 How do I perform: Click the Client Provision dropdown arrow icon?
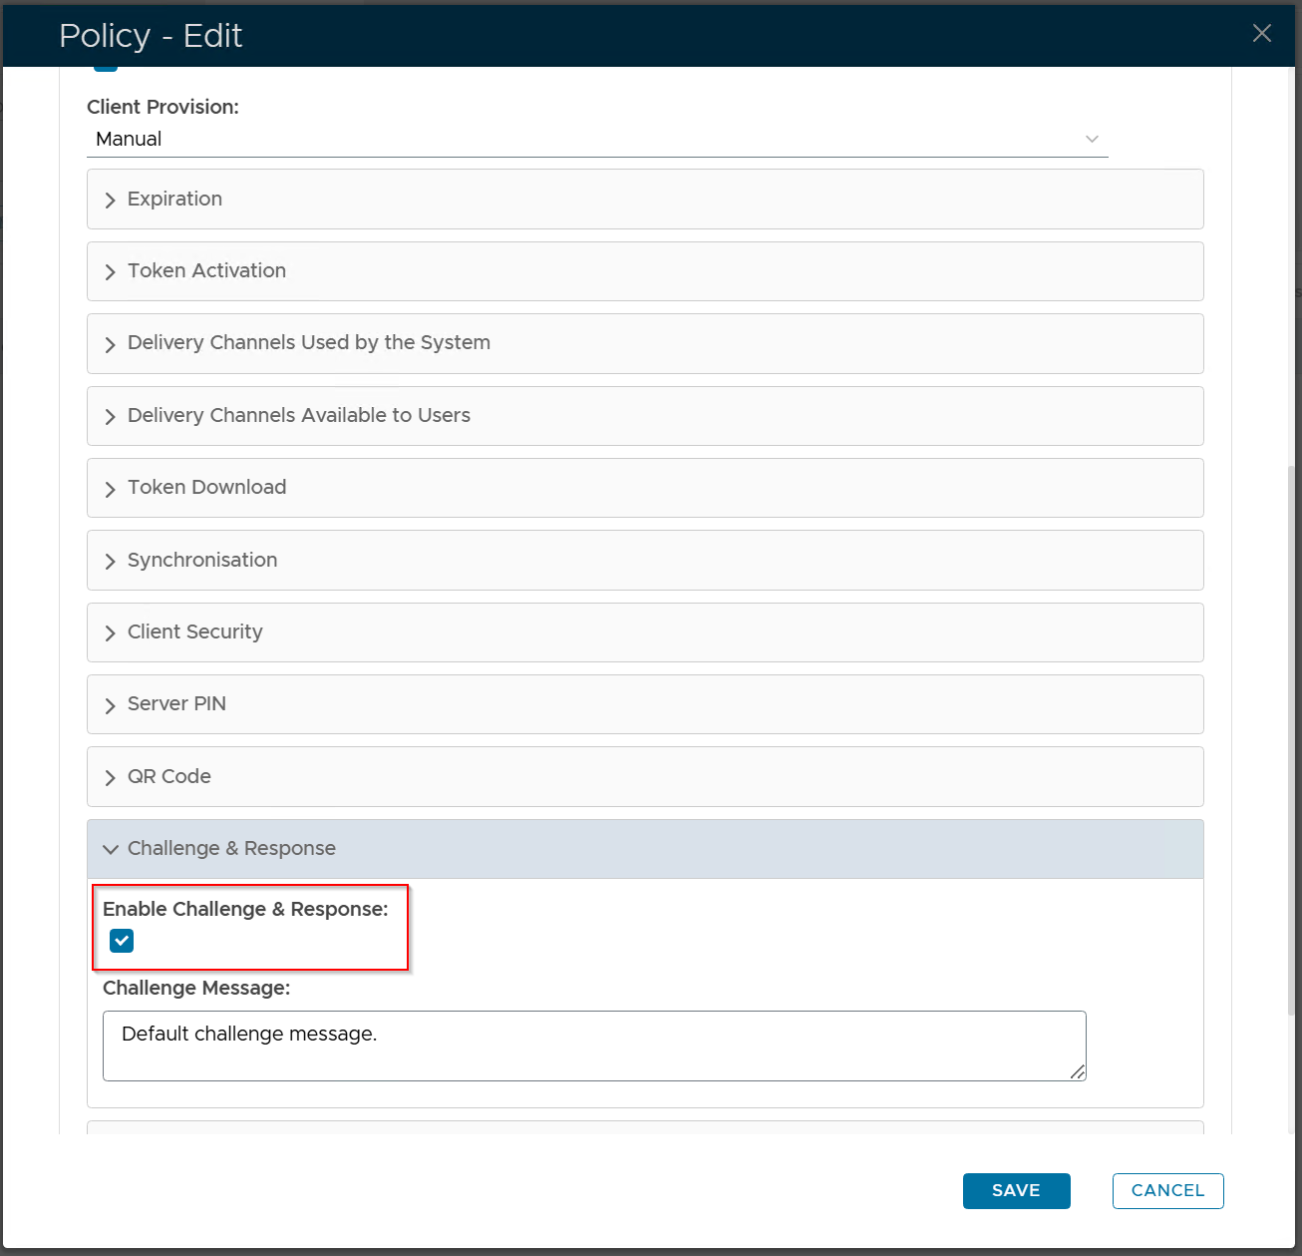point(1092,140)
